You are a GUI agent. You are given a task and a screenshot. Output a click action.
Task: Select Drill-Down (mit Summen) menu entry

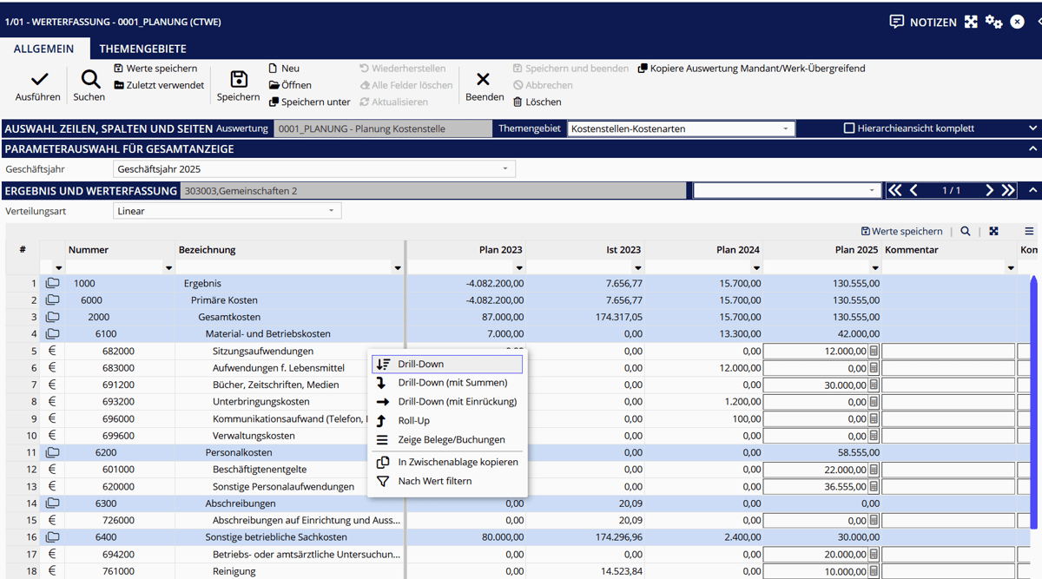(452, 383)
